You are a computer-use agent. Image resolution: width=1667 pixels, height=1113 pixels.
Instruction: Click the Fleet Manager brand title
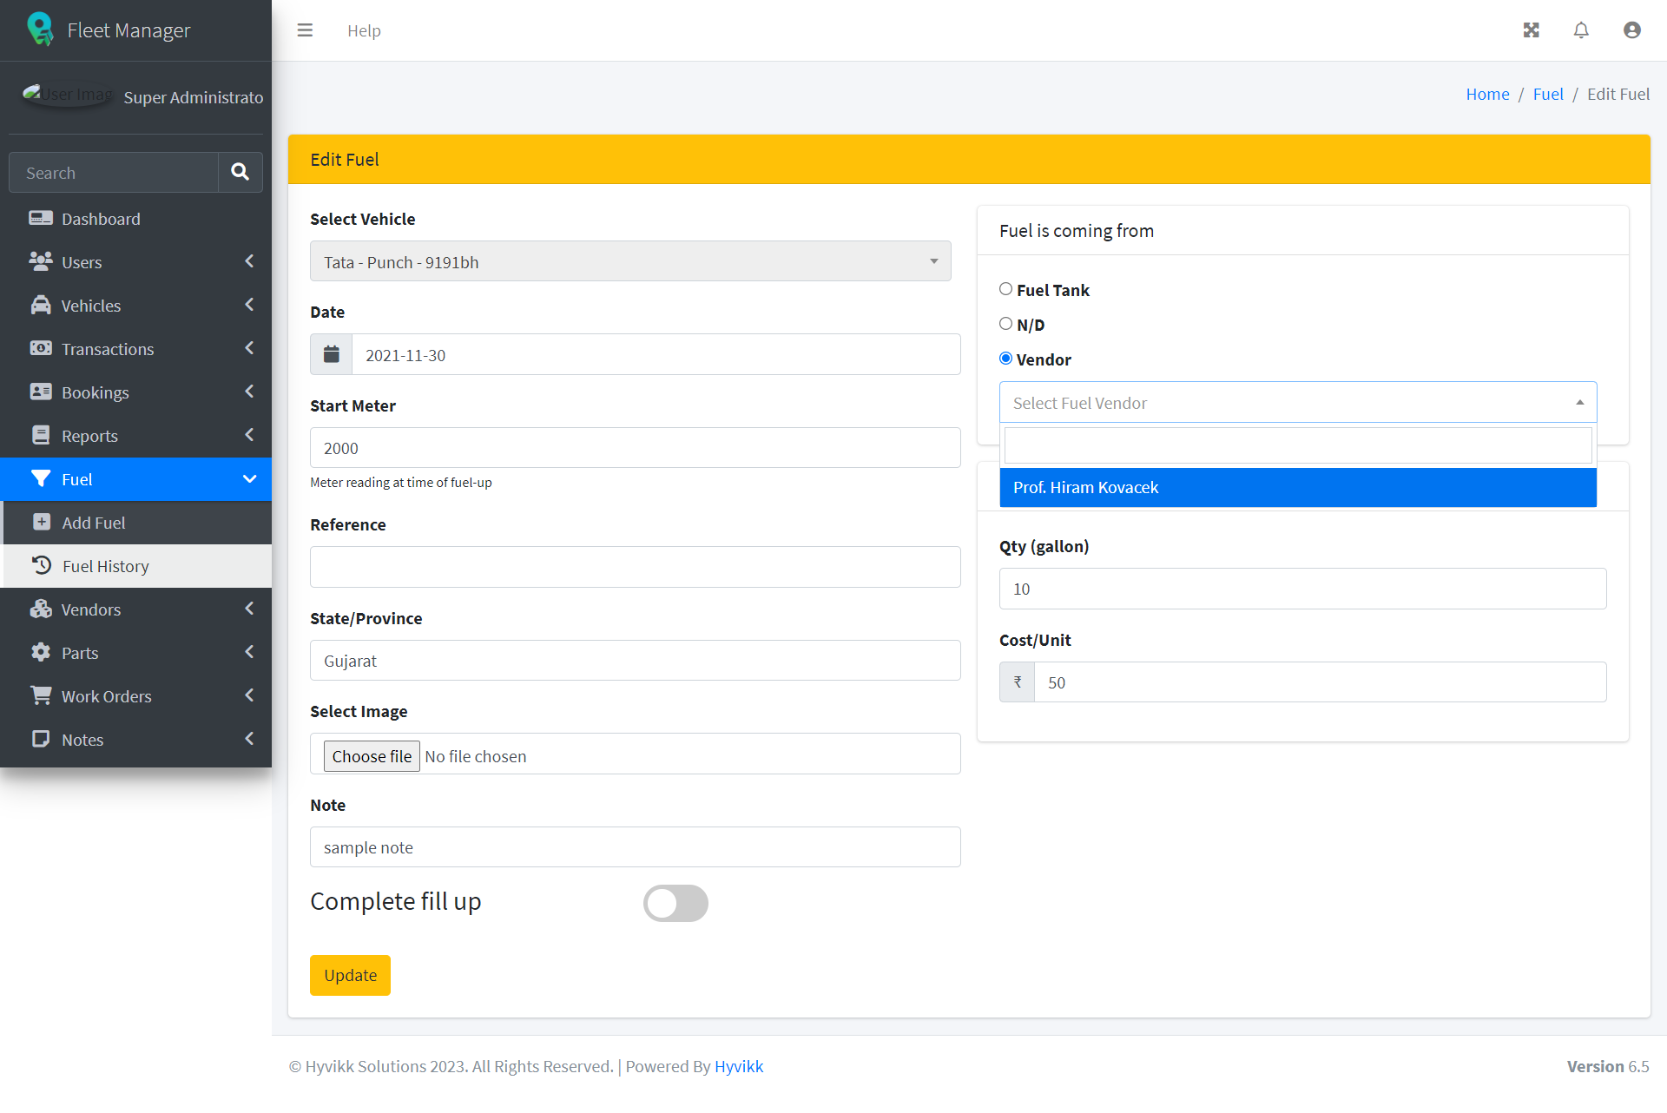(x=128, y=30)
